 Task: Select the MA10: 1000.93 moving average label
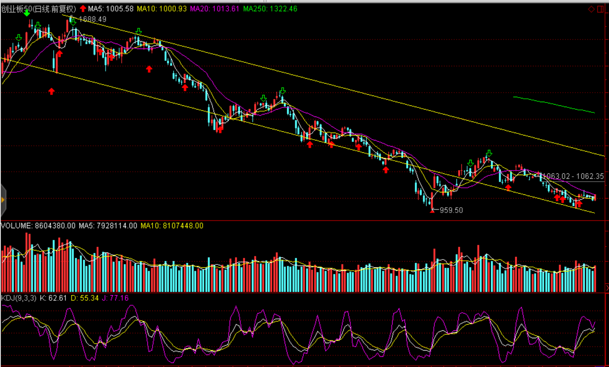point(162,9)
